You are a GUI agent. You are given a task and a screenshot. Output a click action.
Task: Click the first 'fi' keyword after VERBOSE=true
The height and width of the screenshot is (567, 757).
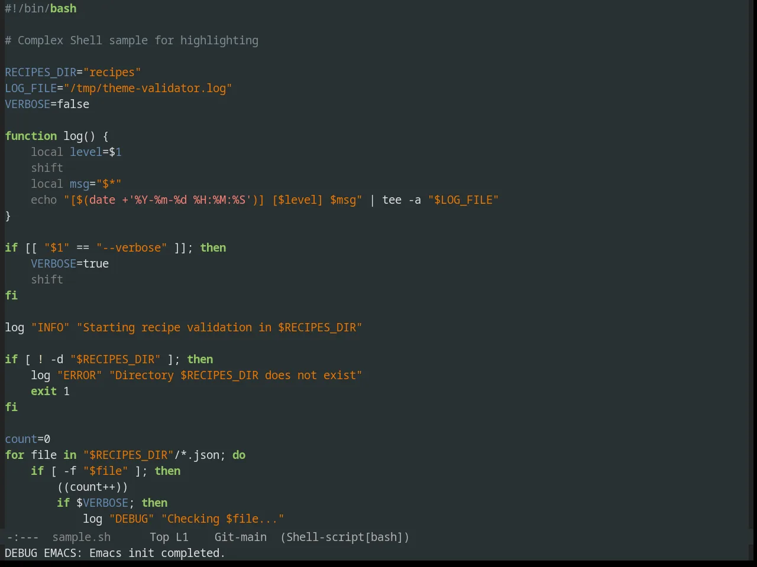(x=11, y=296)
